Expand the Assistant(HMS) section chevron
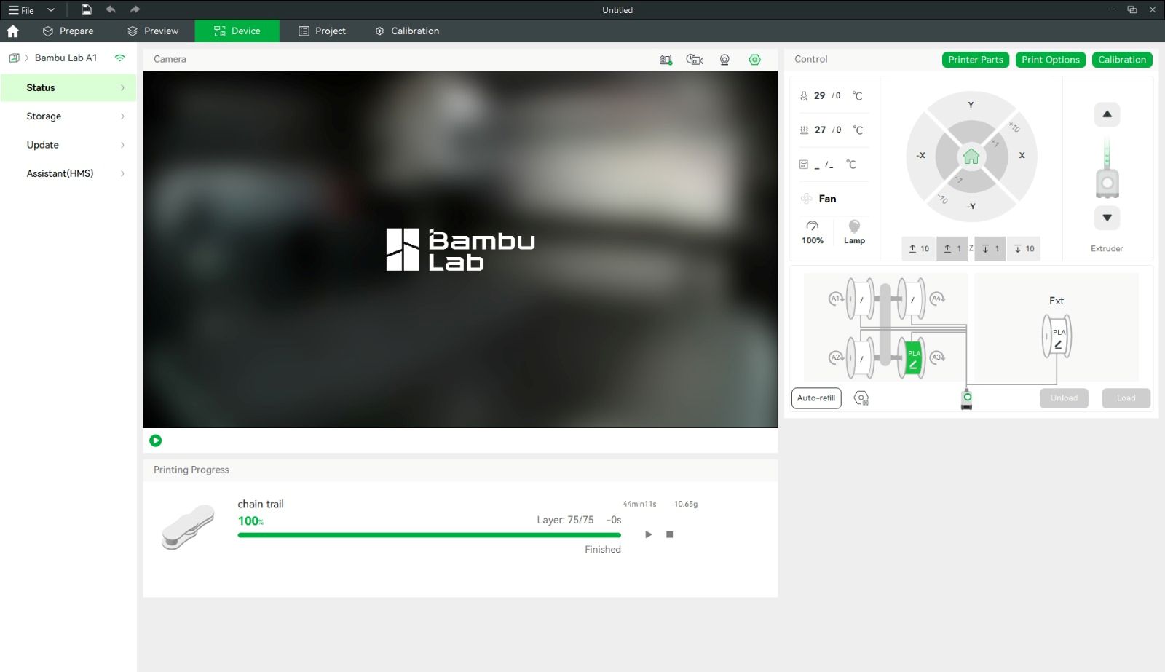The width and height of the screenshot is (1165, 672). (x=122, y=173)
